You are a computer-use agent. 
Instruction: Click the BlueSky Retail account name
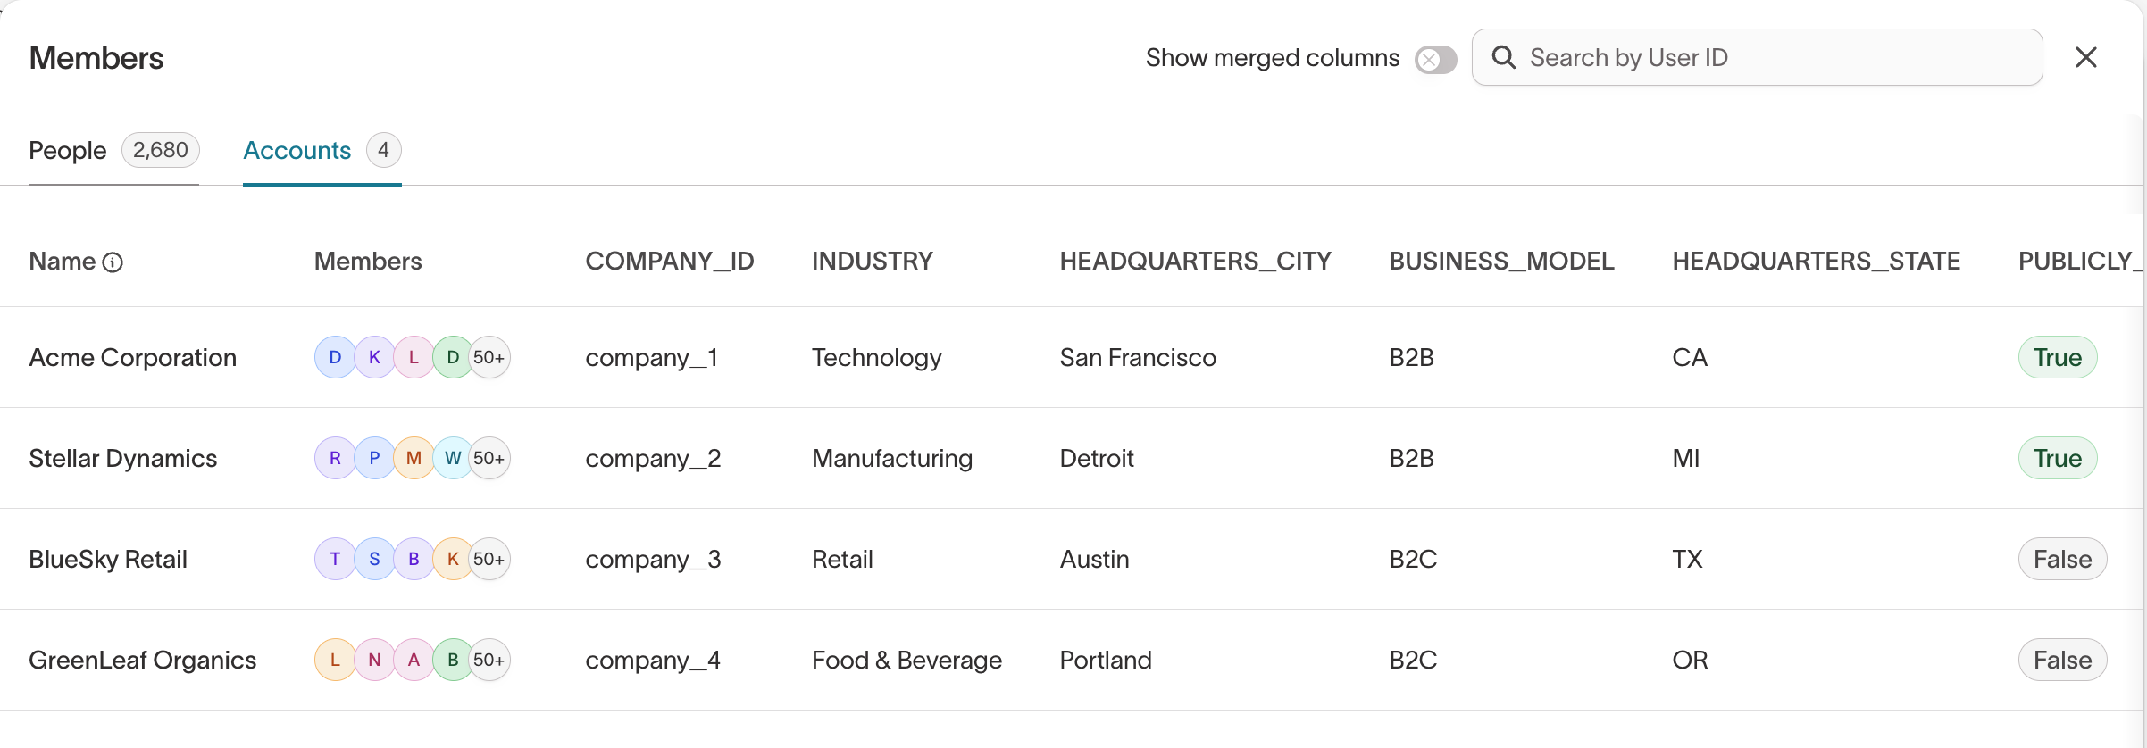pos(108,559)
